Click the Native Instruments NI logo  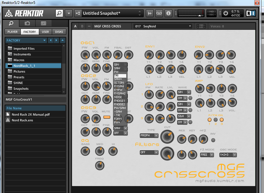[251, 13]
